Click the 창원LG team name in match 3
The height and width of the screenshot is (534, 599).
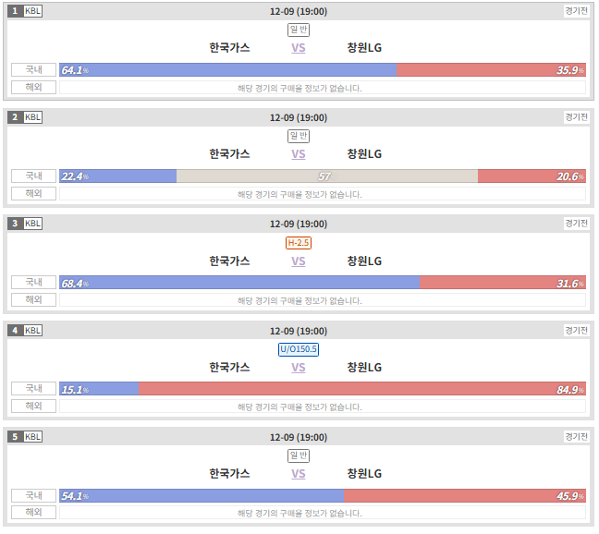coord(364,261)
